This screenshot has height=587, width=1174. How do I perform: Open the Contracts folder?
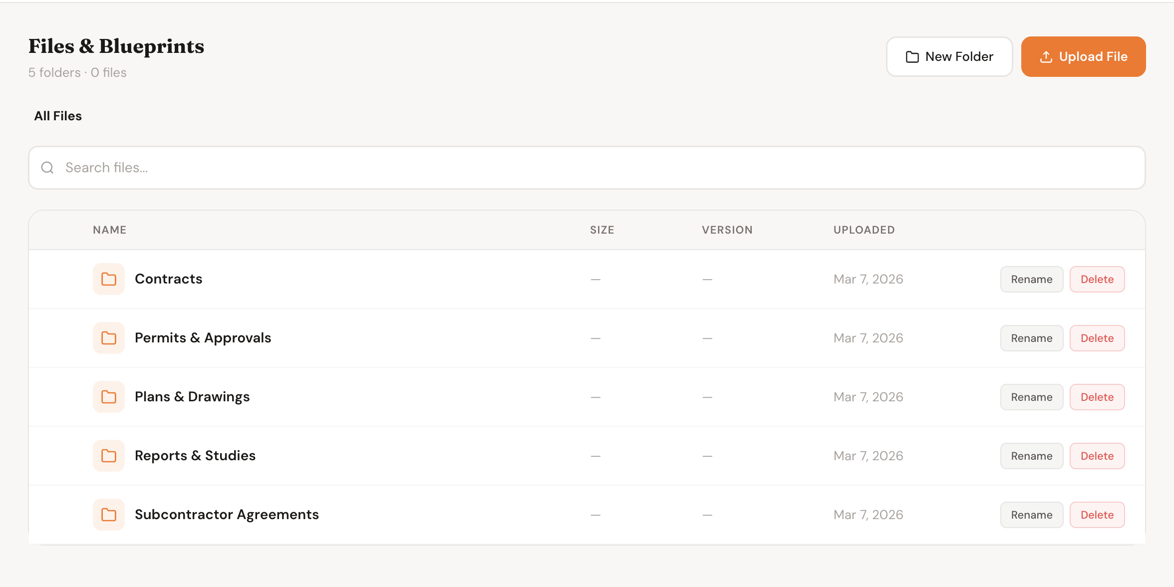click(x=168, y=279)
